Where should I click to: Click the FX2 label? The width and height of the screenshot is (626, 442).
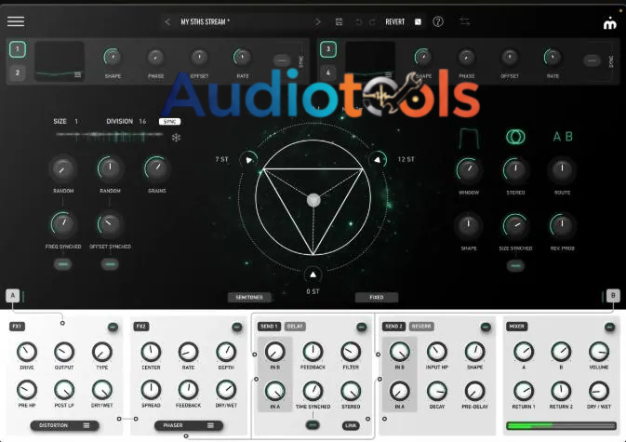click(141, 327)
